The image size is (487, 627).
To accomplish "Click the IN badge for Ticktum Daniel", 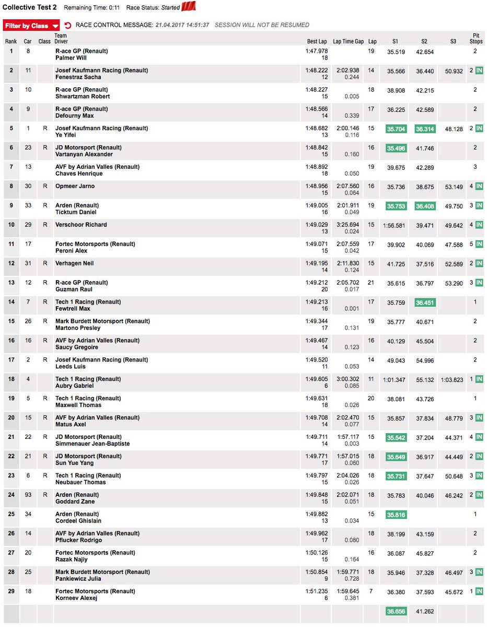I will (x=479, y=206).
